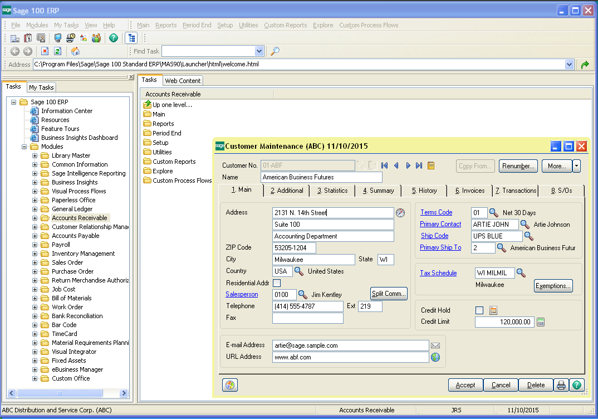598x419 pixels.
Task: Switch to the Web Content tab
Action: click(x=183, y=81)
